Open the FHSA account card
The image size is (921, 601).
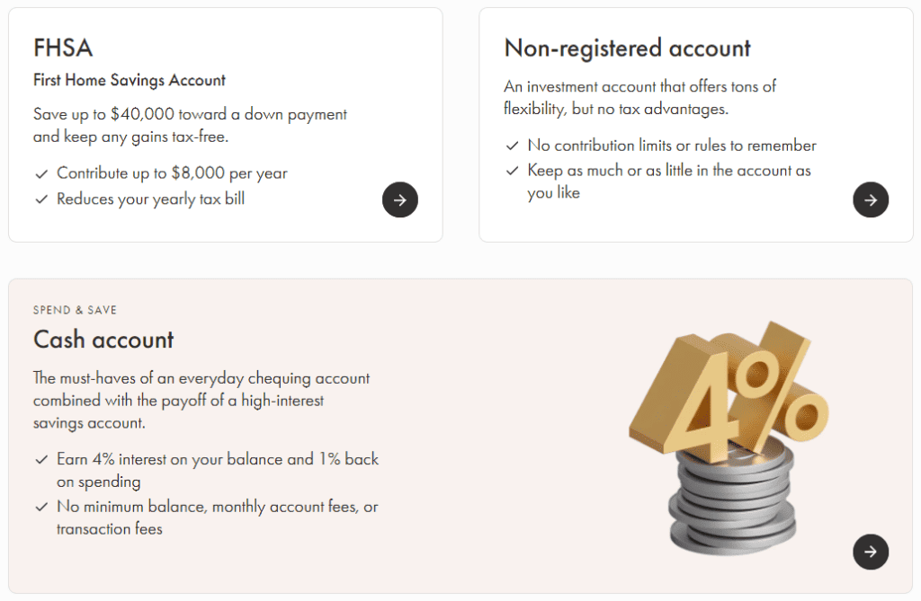225,124
